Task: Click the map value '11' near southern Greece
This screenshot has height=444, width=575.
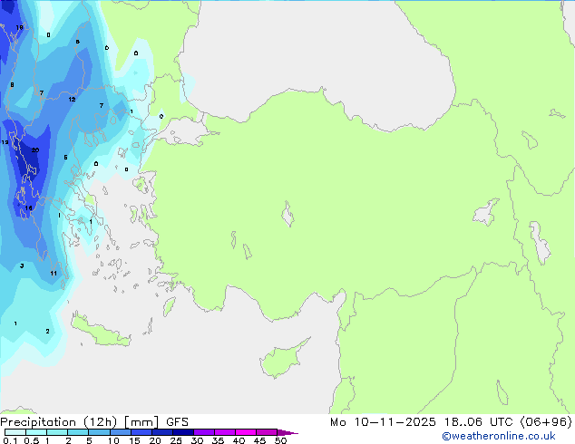Action: [54, 274]
